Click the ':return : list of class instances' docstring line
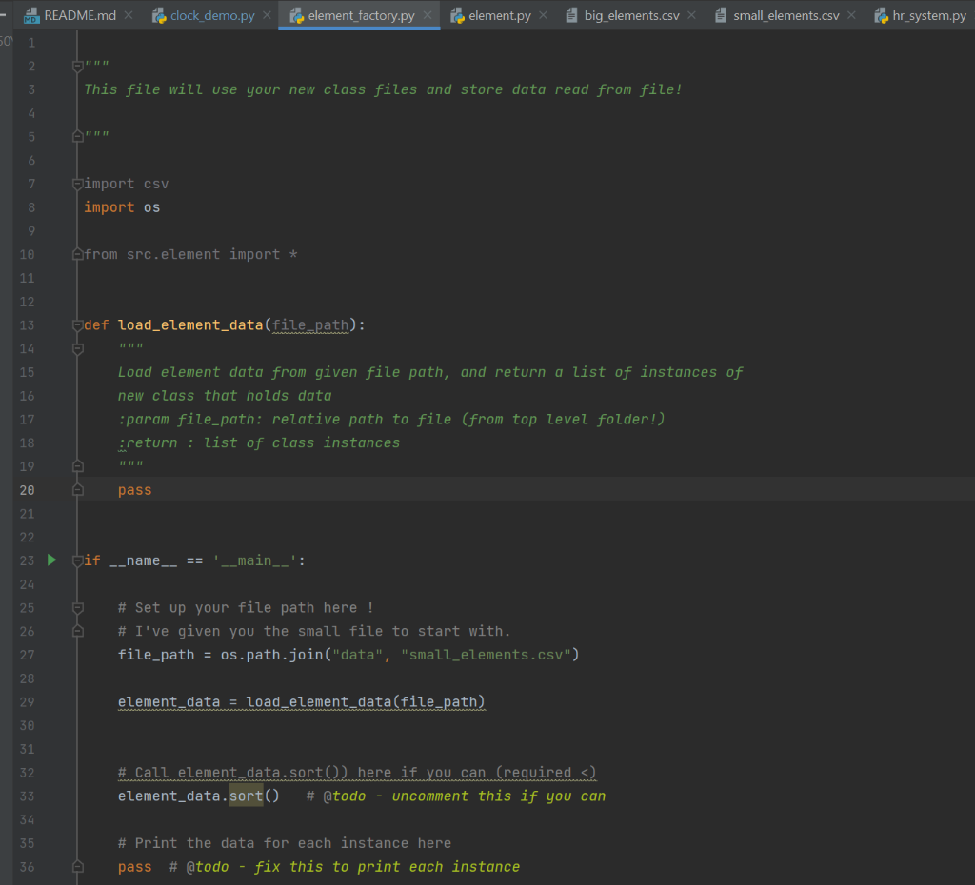975x885 pixels. (259, 442)
